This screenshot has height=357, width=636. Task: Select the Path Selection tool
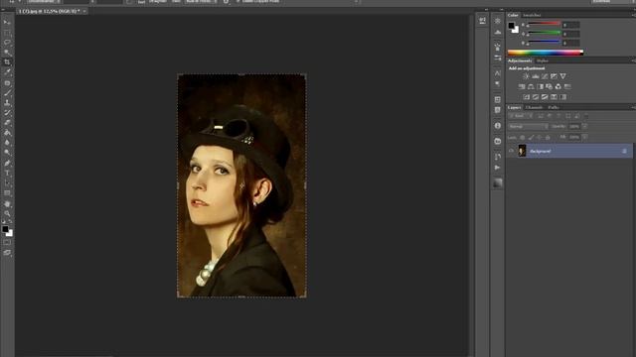7,183
